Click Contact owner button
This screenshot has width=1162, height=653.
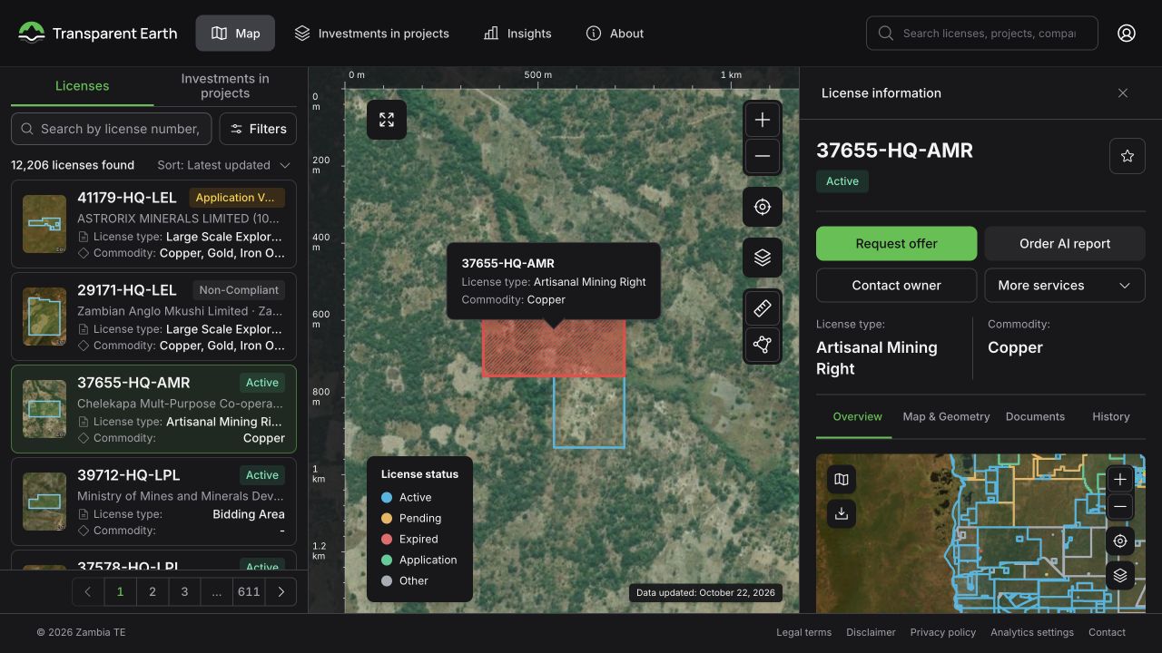click(x=896, y=285)
